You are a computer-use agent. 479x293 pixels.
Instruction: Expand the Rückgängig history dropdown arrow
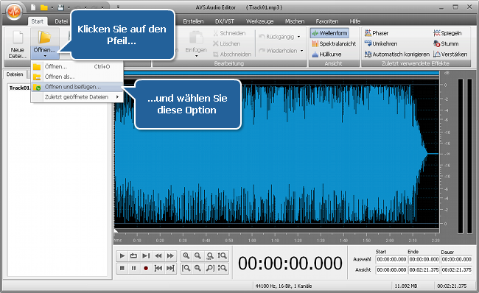[x=298, y=37]
